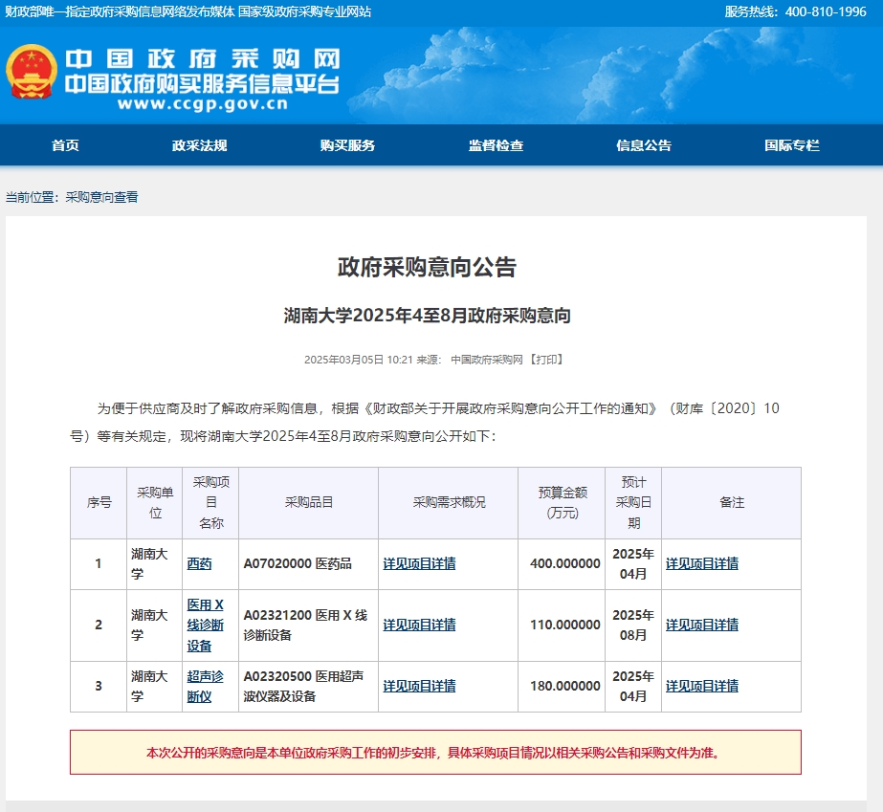
Task: Click the 预计采购日期 column header
Action: (x=633, y=502)
